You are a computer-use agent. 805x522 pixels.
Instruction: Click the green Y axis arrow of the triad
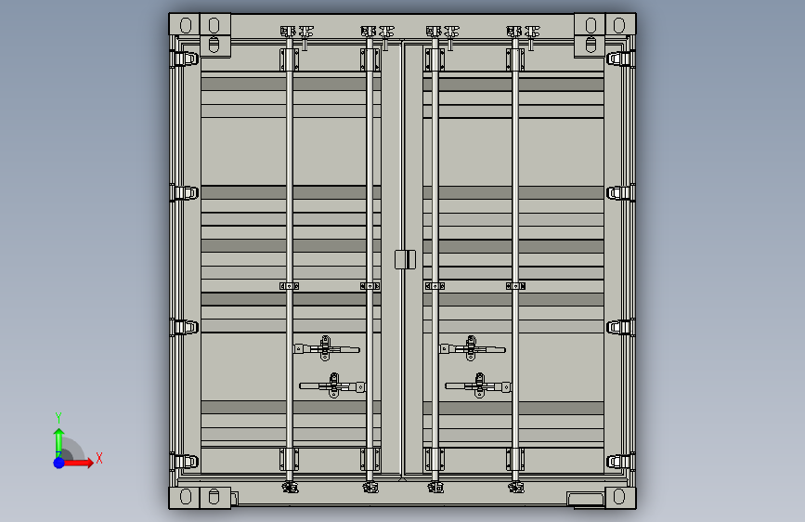pos(59,442)
